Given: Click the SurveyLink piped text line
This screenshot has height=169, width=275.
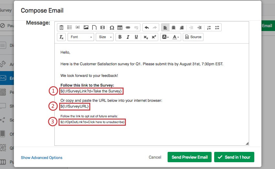Looking at the screenshot, I should point(91,91).
